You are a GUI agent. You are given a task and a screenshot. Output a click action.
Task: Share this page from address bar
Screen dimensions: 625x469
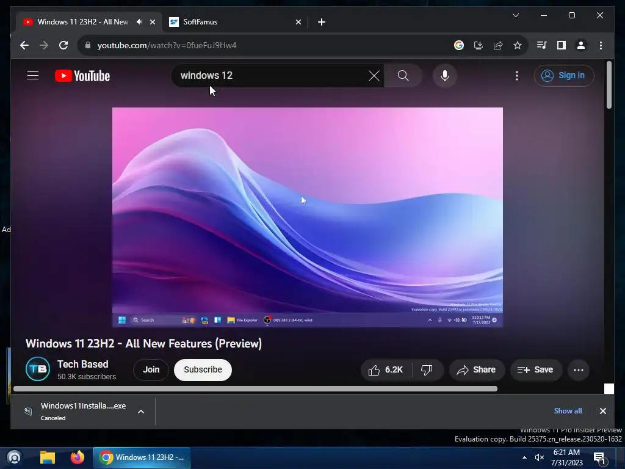498,45
